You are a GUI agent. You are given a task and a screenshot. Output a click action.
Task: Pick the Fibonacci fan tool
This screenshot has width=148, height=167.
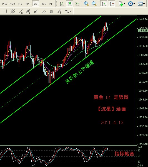tap(59, 11)
